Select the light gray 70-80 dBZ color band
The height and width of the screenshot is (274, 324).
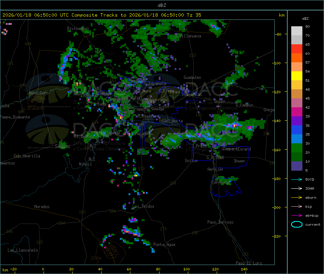tap(297, 31)
